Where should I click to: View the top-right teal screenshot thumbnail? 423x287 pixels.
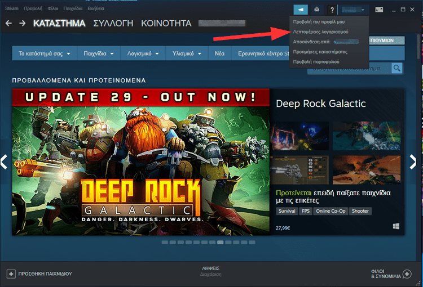(367, 136)
